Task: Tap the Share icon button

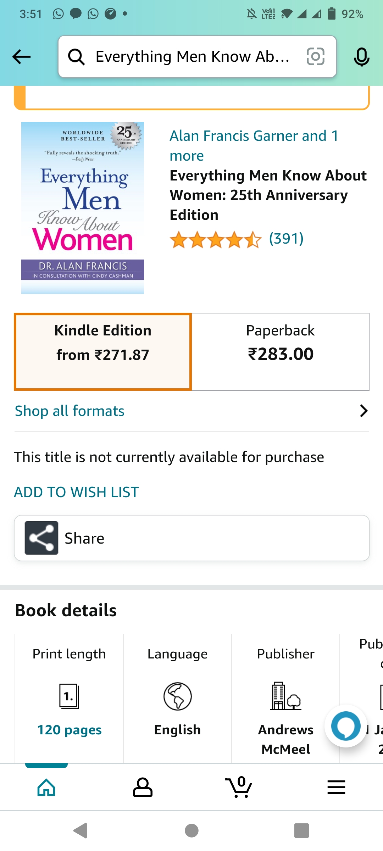Action: click(41, 538)
